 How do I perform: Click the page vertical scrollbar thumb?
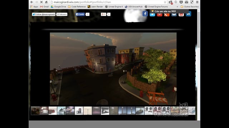[x=199, y=30]
